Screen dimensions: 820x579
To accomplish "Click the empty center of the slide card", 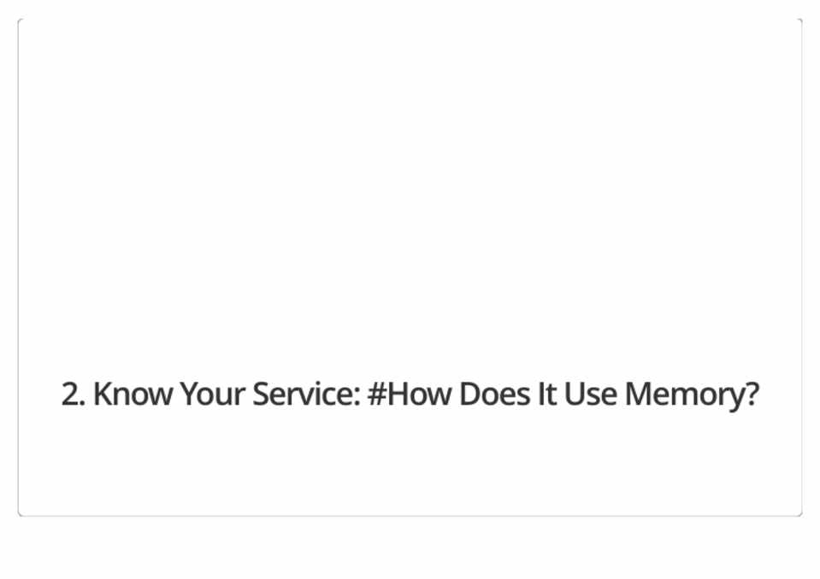I will tap(410, 266).
